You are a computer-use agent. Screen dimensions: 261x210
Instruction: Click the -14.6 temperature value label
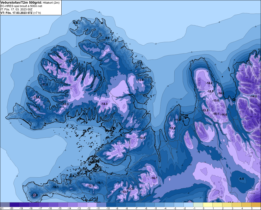[224, 115]
